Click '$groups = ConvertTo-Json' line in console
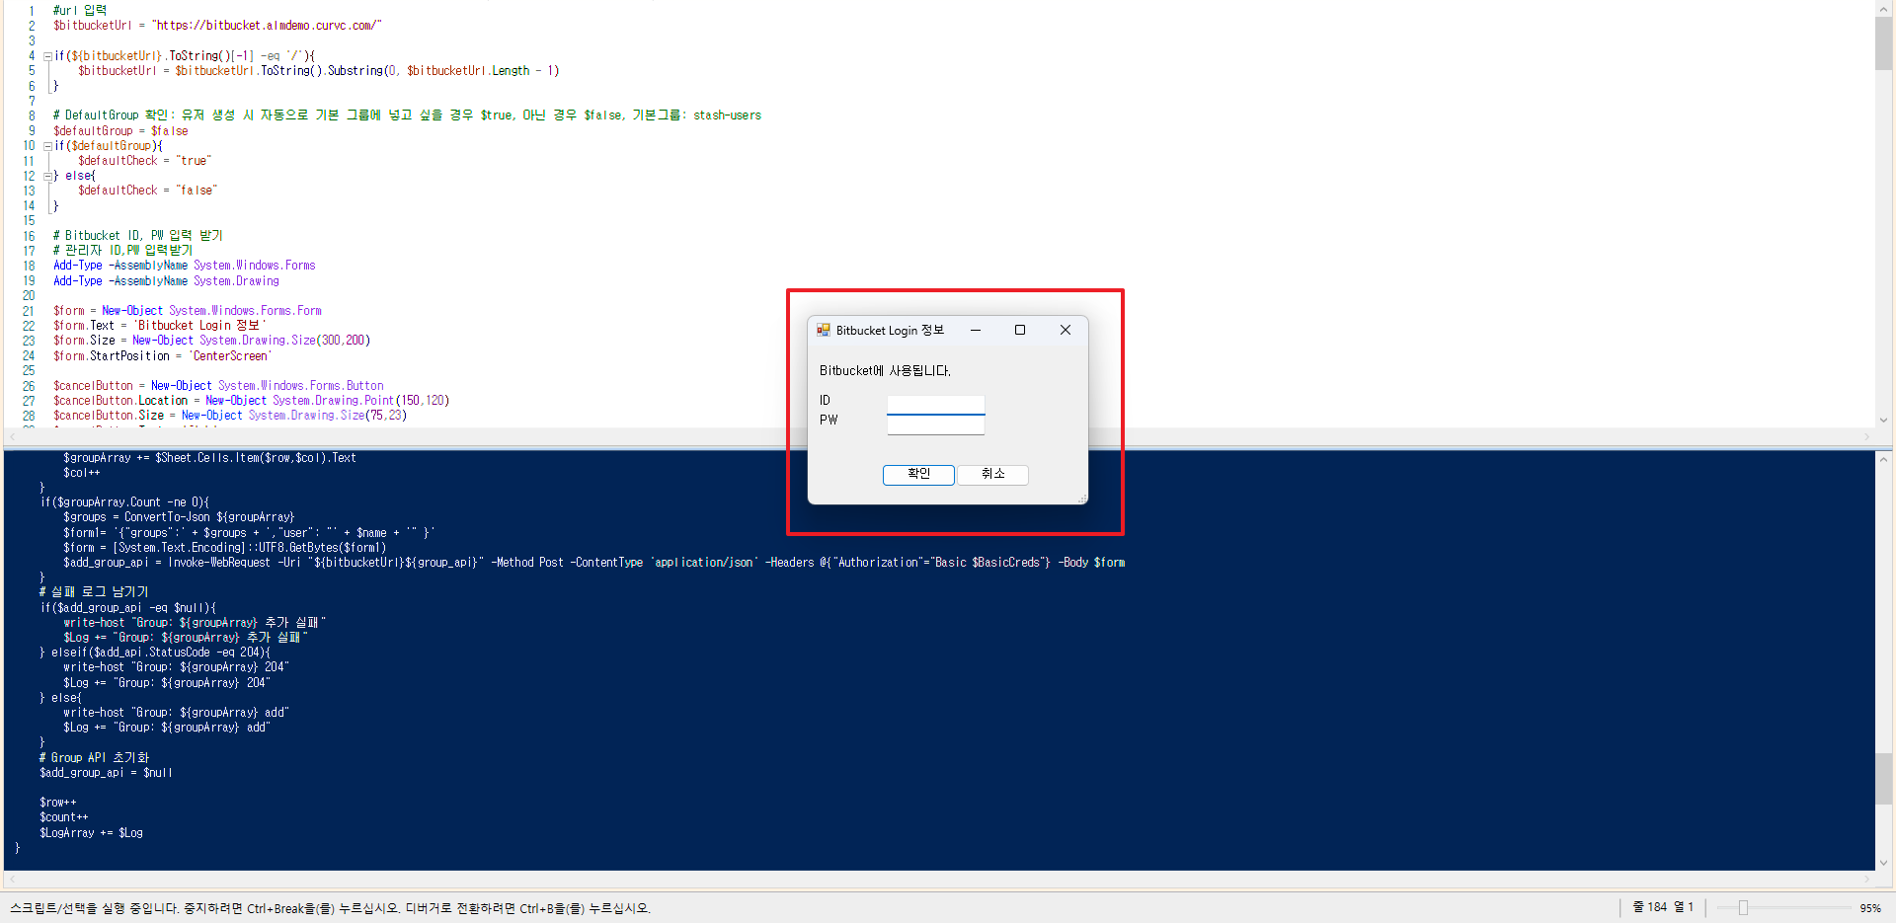 179,517
